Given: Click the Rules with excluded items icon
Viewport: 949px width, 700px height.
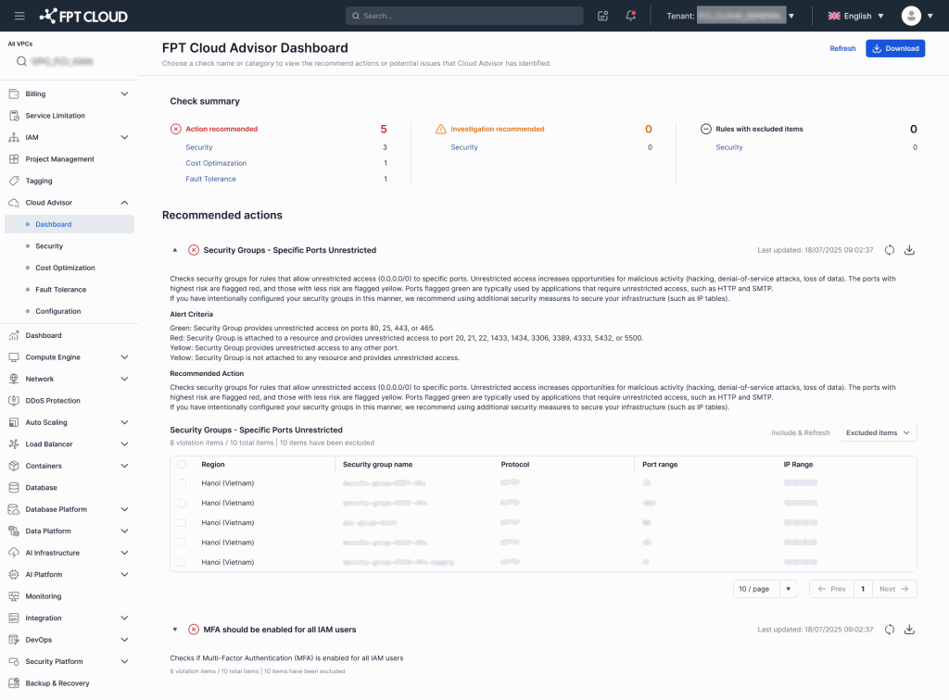Looking at the screenshot, I should [x=705, y=129].
